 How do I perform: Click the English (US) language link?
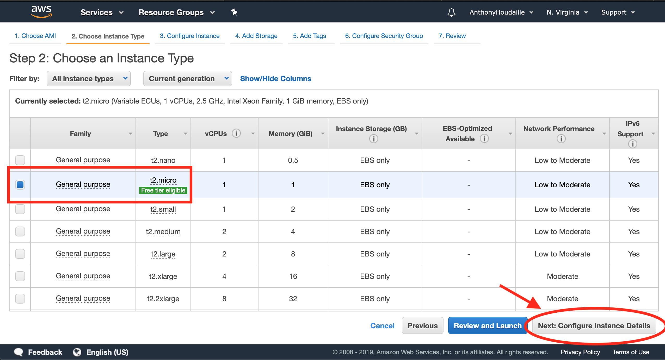[107, 352]
